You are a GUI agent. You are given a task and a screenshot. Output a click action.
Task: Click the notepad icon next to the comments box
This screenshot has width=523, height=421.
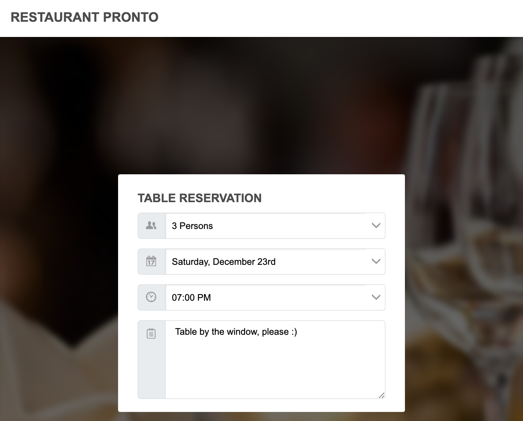coord(151,333)
